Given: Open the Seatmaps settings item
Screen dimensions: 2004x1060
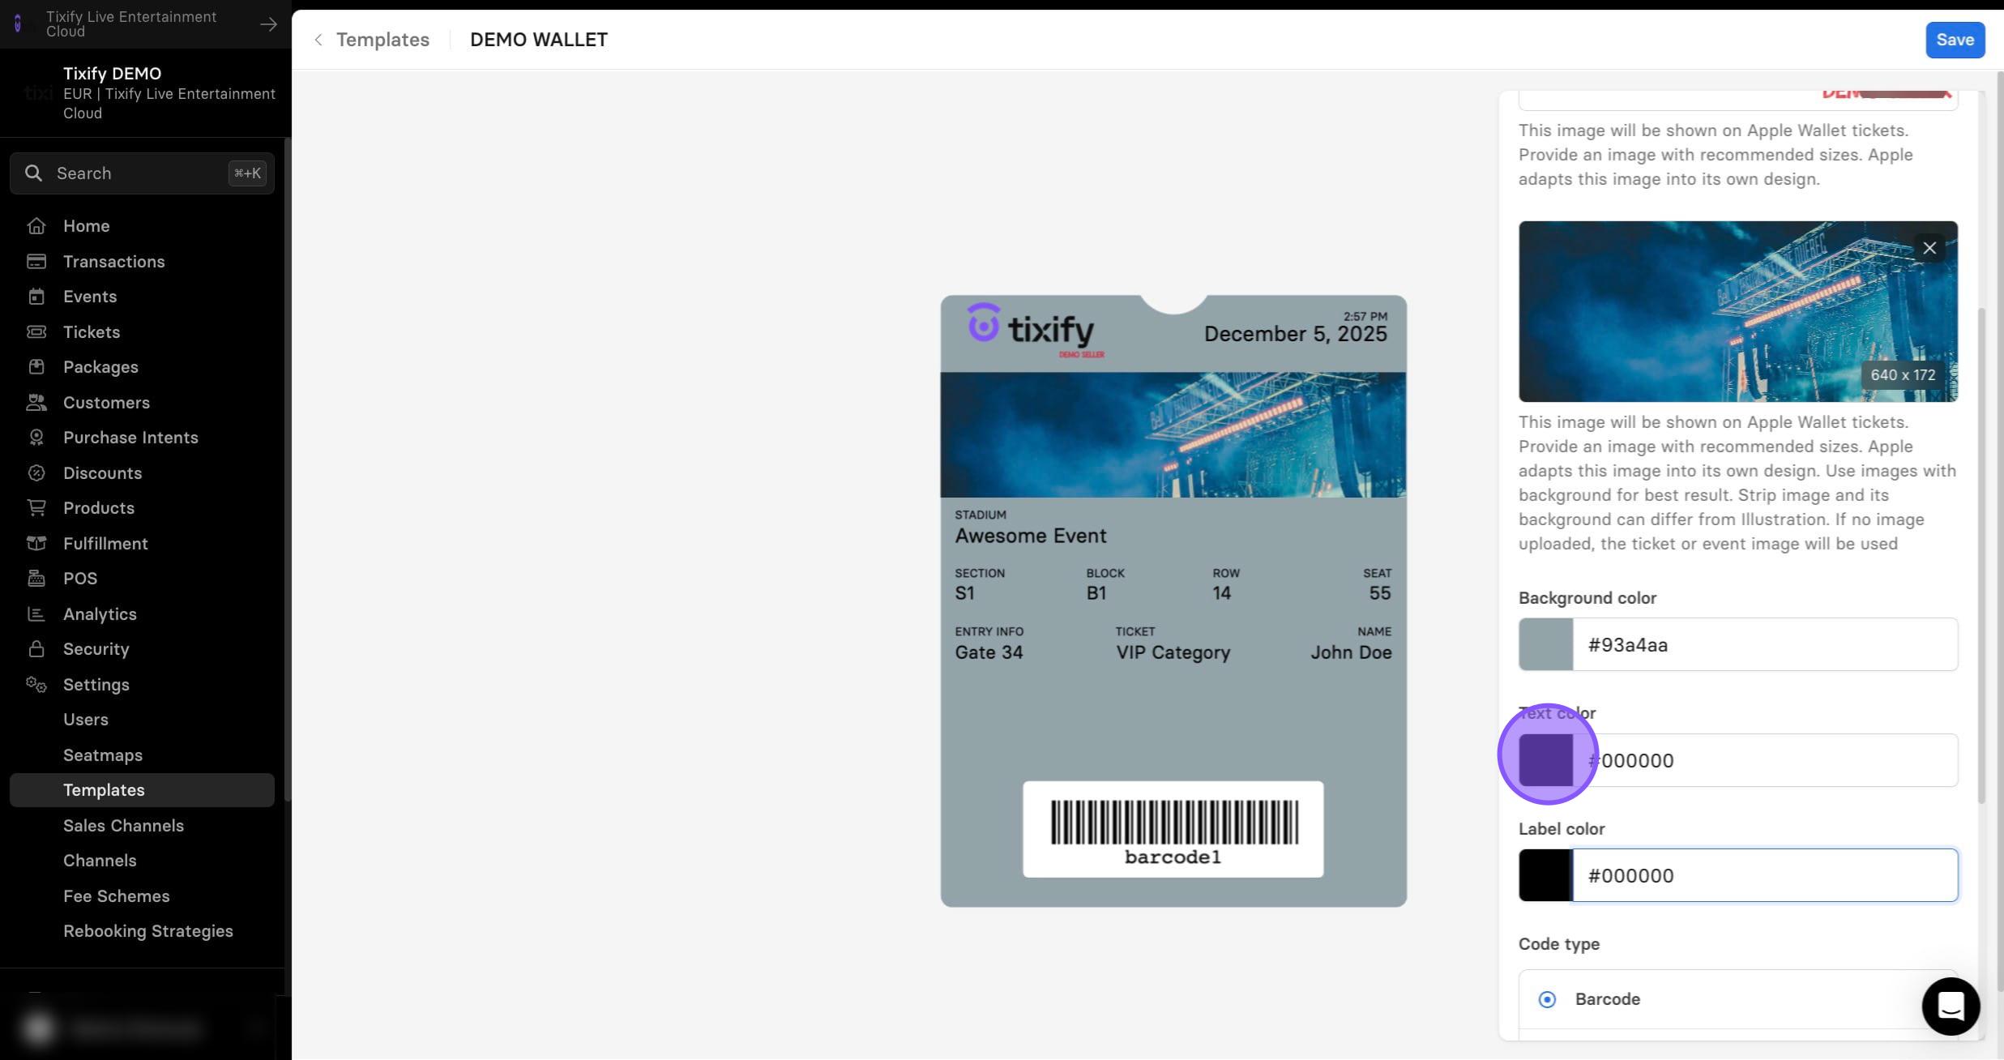Looking at the screenshot, I should click(x=103, y=755).
